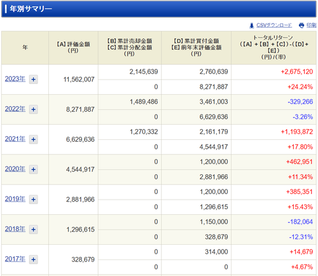This screenshot has width=318, height=276.
Task: Expand the 2020年 row plus button
Action: (34, 169)
